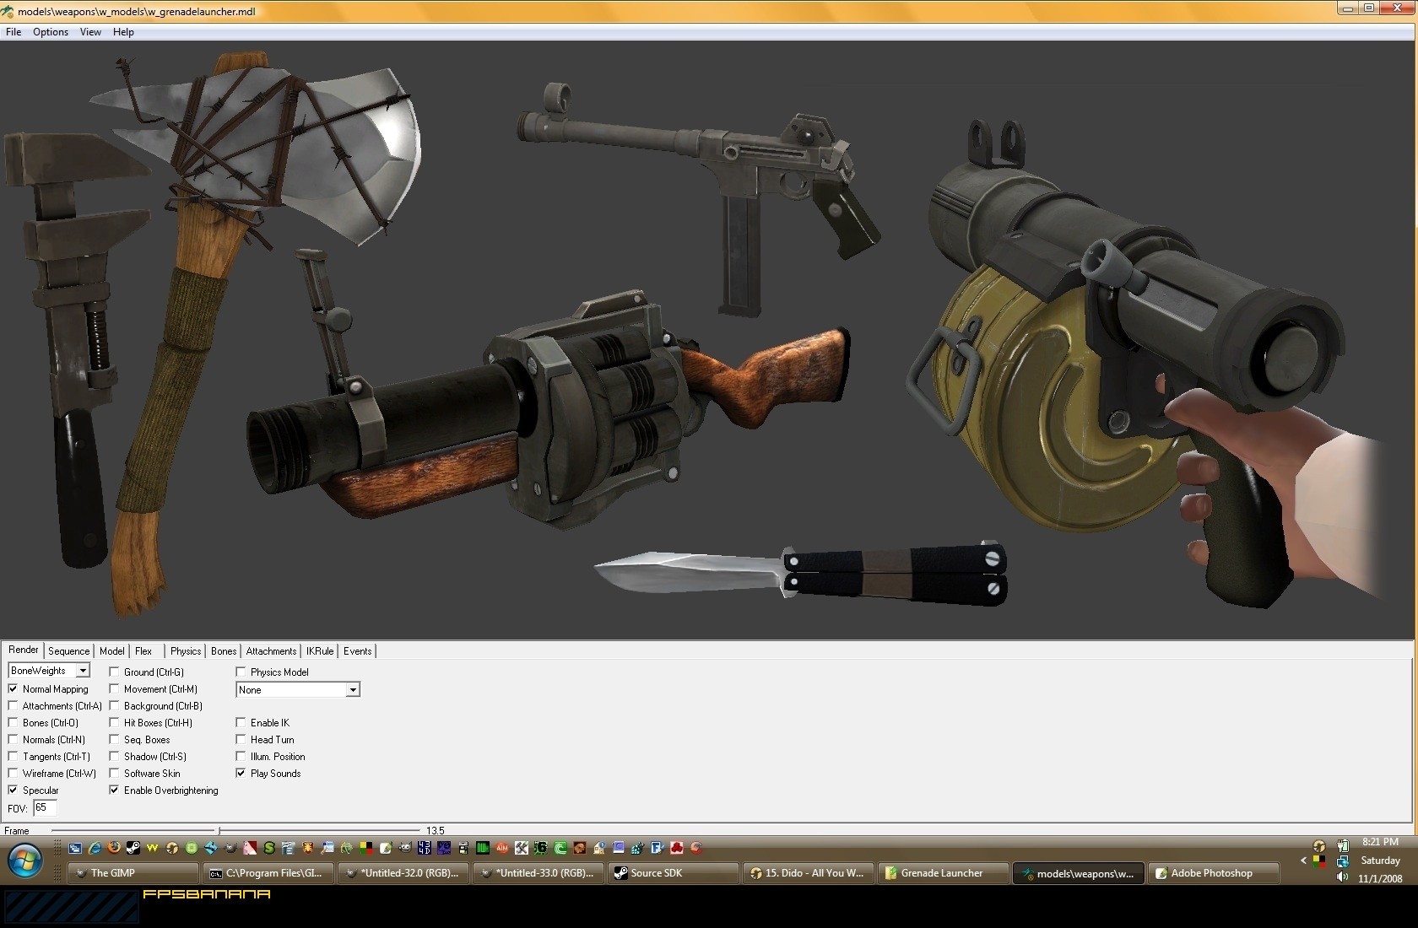Switch to the Physics tab
1418x928 pixels.
pyautogui.click(x=186, y=651)
